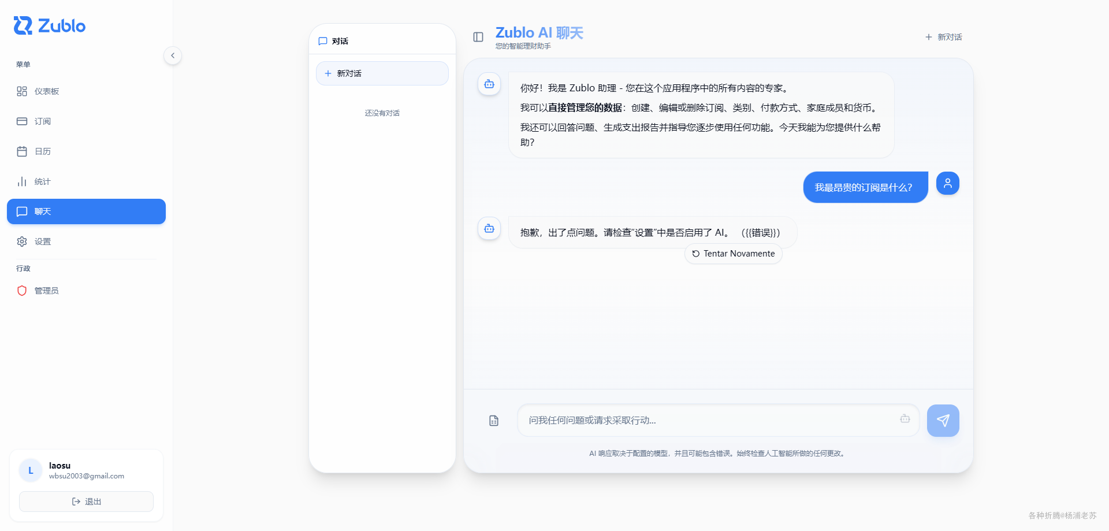
Task: Select the 聊天 chat menu item
Action: 86,211
